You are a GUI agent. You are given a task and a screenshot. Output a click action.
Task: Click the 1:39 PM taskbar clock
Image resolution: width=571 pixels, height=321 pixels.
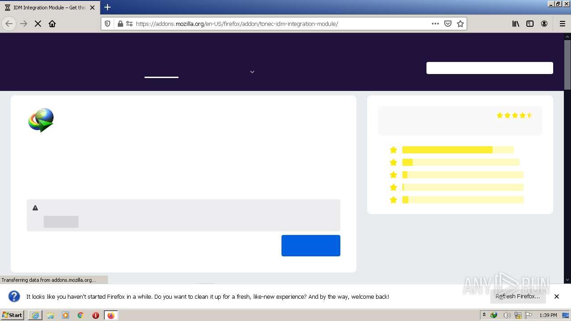(548, 315)
